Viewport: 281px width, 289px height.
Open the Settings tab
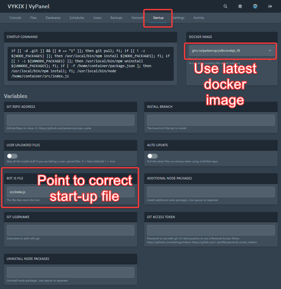[x=178, y=18]
